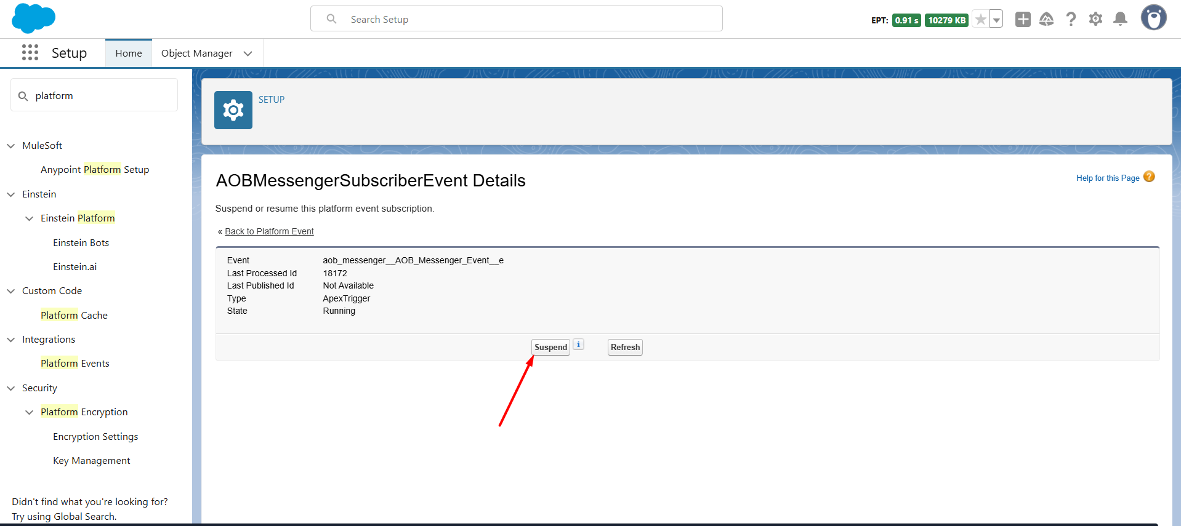Open Einstein.ai in the sidebar
The width and height of the screenshot is (1181, 526).
(x=75, y=267)
